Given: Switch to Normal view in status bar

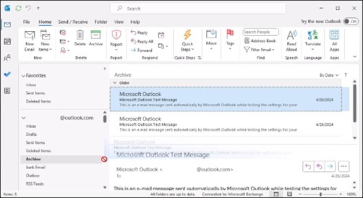Looking at the screenshot, I should [x=276, y=194].
